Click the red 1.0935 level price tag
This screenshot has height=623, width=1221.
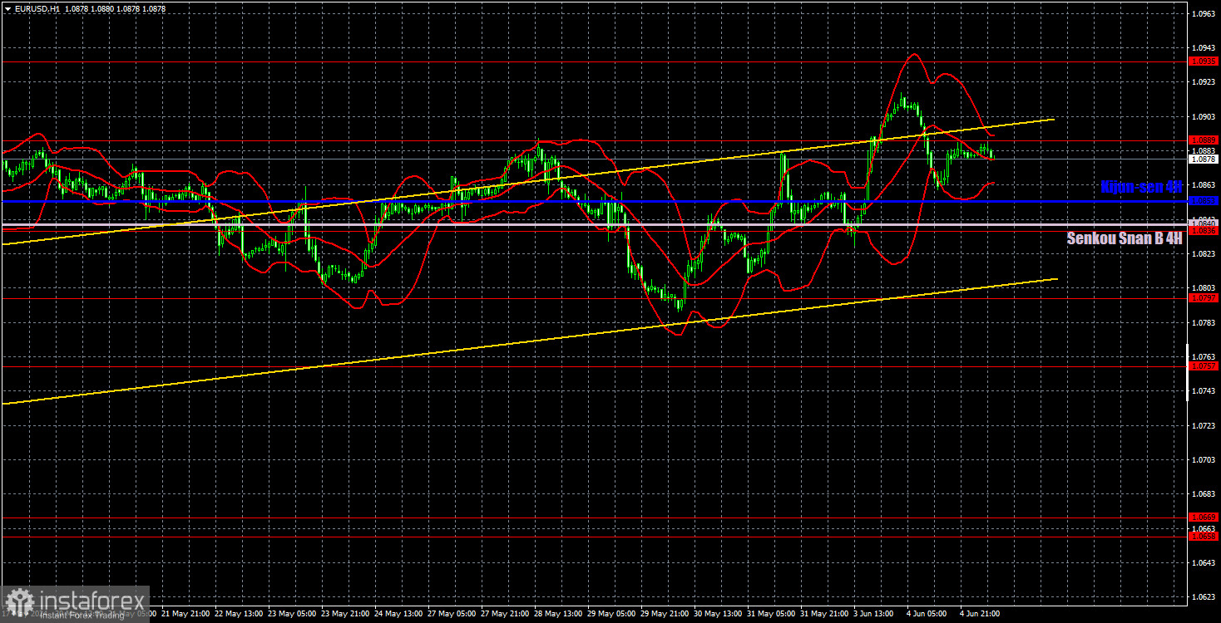(x=1204, y=61)
